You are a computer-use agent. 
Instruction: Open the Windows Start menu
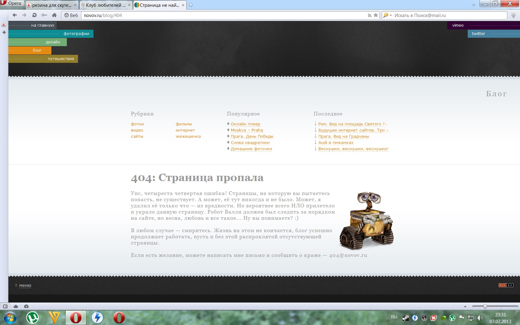(10, 318)
